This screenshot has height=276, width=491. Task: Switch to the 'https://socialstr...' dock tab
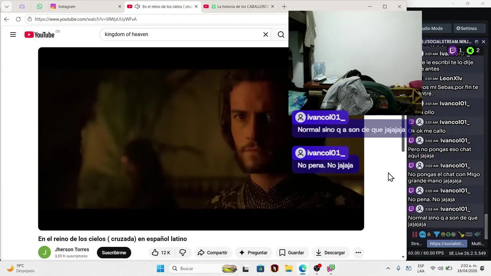click(447, 243)
